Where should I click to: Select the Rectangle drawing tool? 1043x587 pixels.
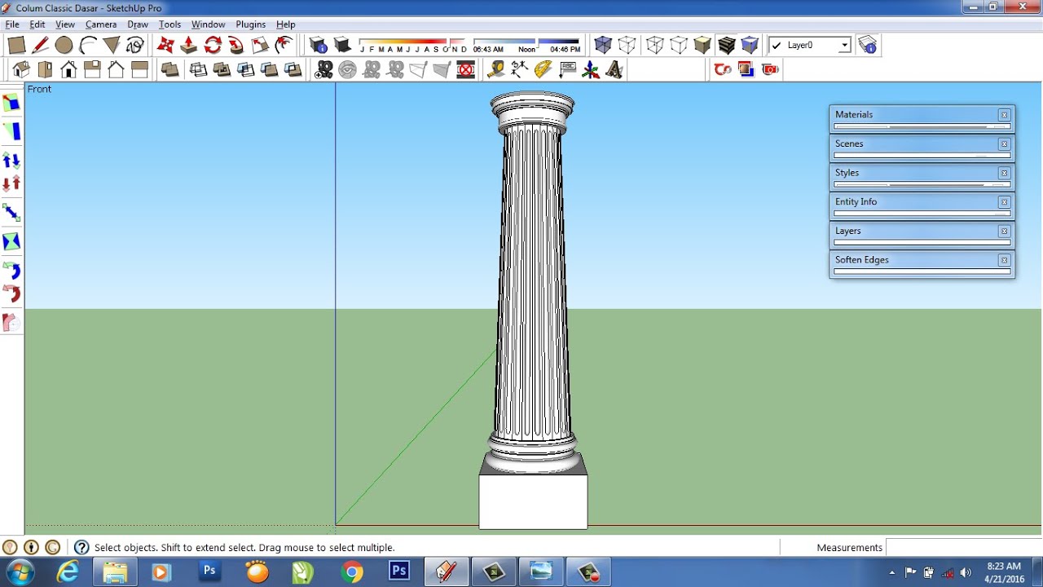(x=16, y=46)
